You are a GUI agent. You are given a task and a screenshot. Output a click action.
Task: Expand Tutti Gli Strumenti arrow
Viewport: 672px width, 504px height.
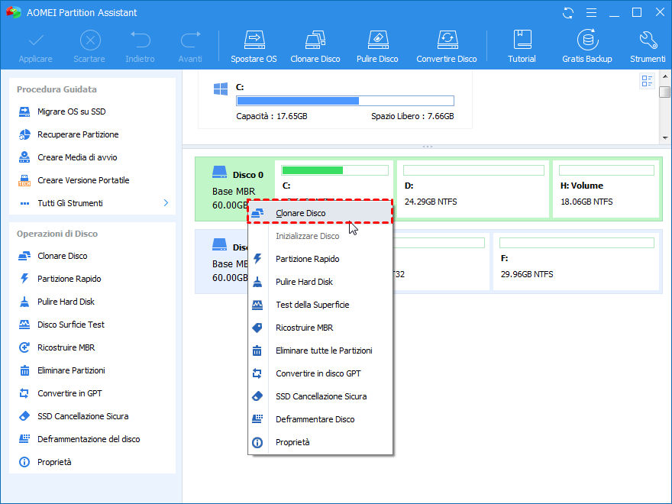(x=166, y=203)
